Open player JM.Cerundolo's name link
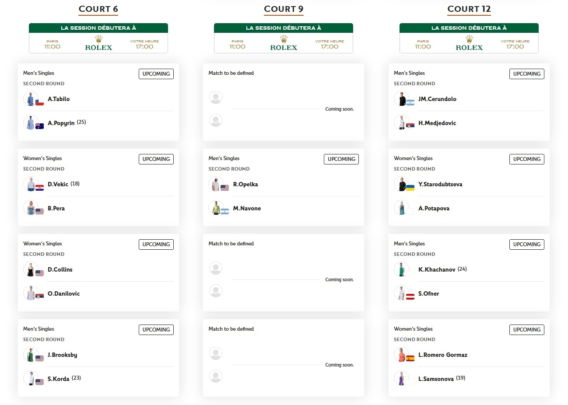The height and width of the screenshot is (405, 568). pos(437,99)
